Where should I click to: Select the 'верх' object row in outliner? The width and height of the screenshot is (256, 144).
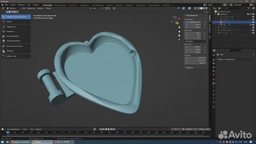tap(233, 22)
